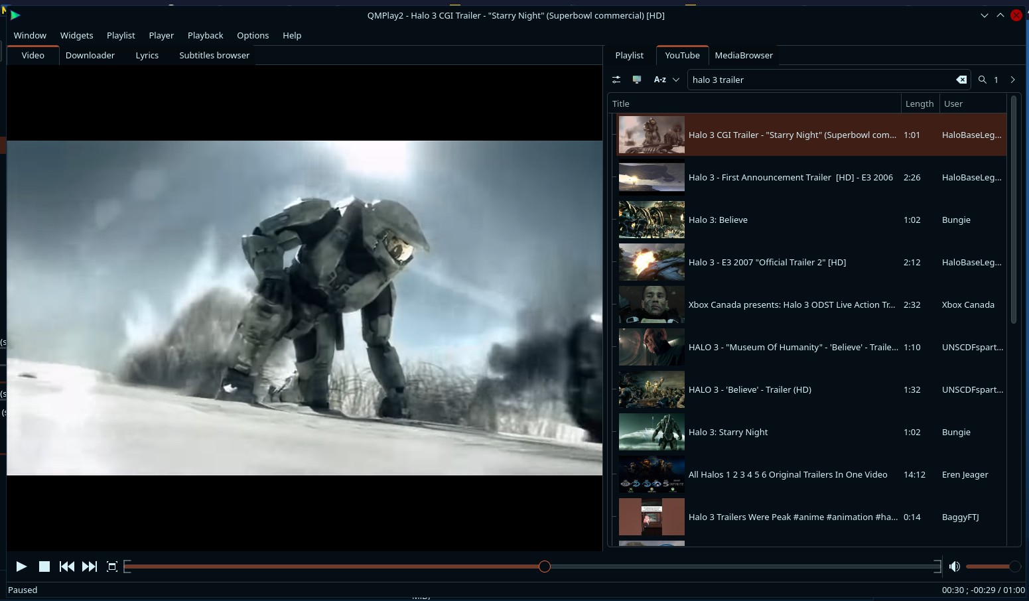1029x601 pixels.
Task: Open YouTube settings via sliders icon
Action: [x=616, y=80]
